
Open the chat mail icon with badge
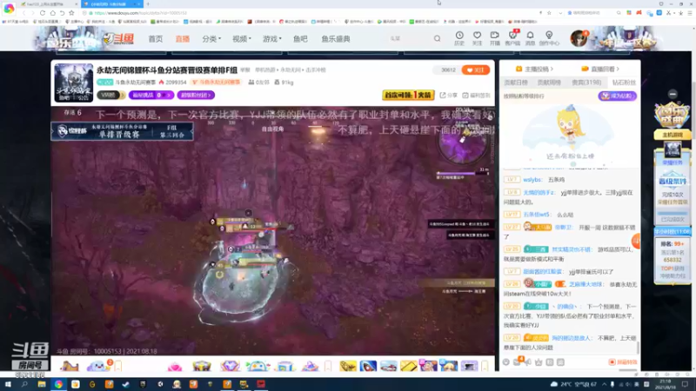(518, 361)
